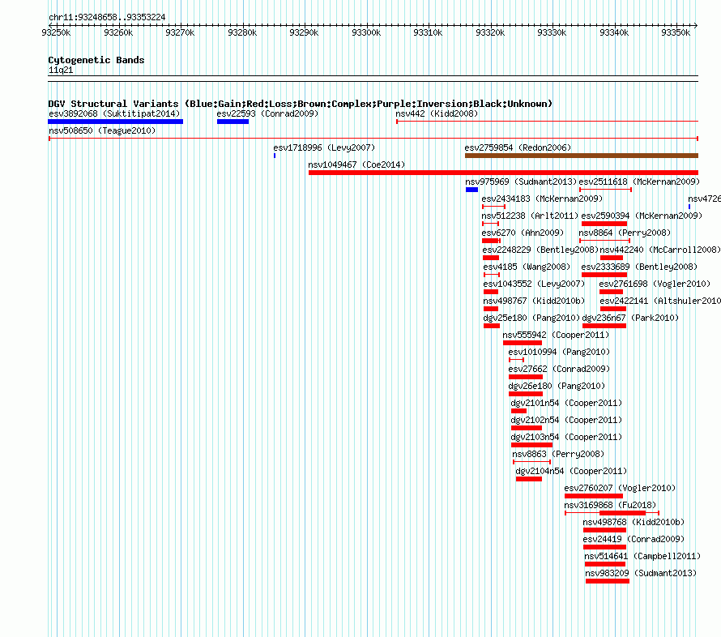Click esv2422141 (Altshuler2010) label
Image resolution: width=721 pixels, height=637 pixels.
tap(660, 301)
